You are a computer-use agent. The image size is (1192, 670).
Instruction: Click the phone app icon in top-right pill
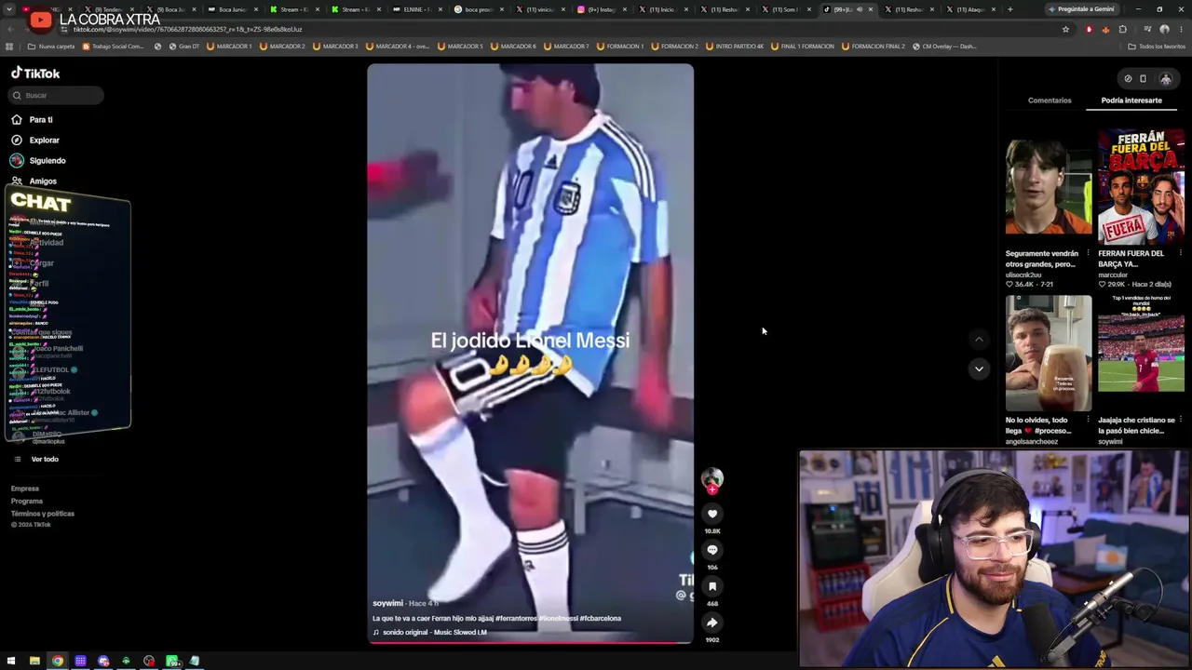(1144, 79)
